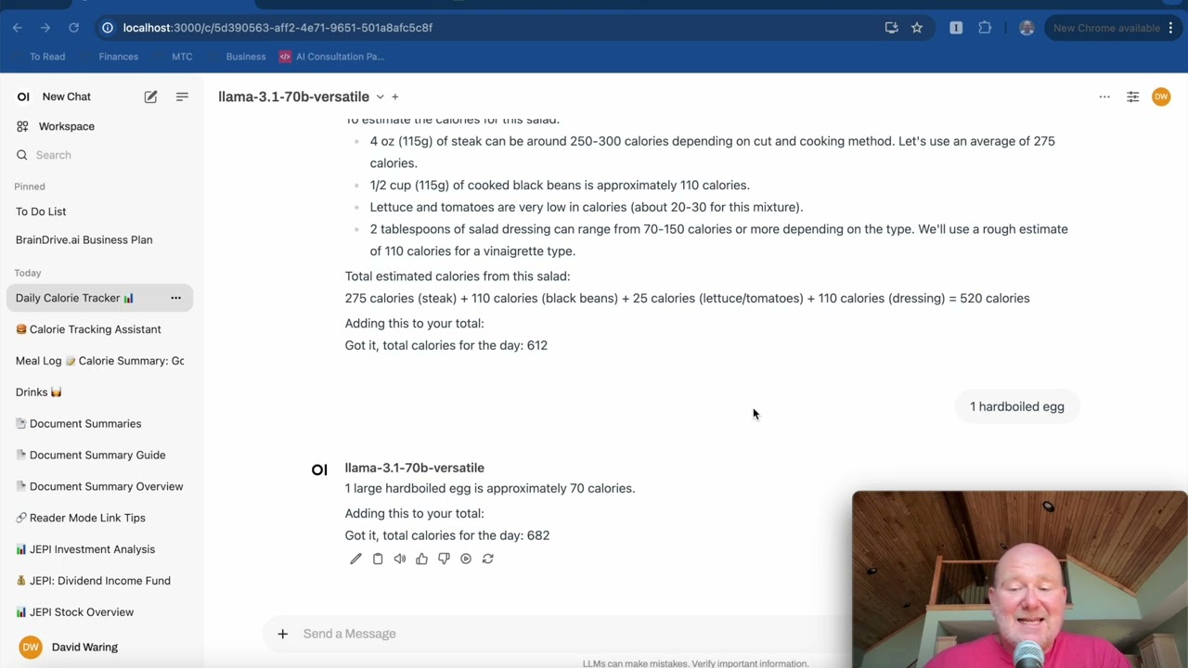Click the continue response play icon
Viewport: 1188px width, 668px height.
coord(466,559)
